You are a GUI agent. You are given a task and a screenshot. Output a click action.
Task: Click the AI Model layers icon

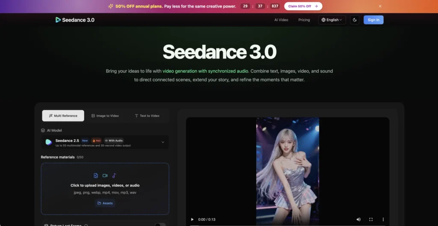click(43, 131)
